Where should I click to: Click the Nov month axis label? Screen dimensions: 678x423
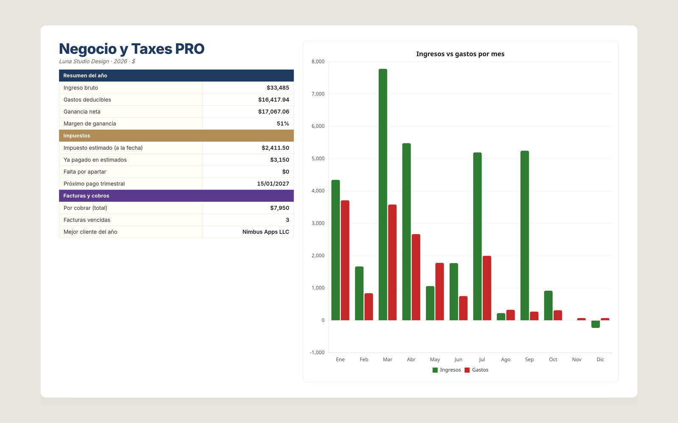[577, 360]
